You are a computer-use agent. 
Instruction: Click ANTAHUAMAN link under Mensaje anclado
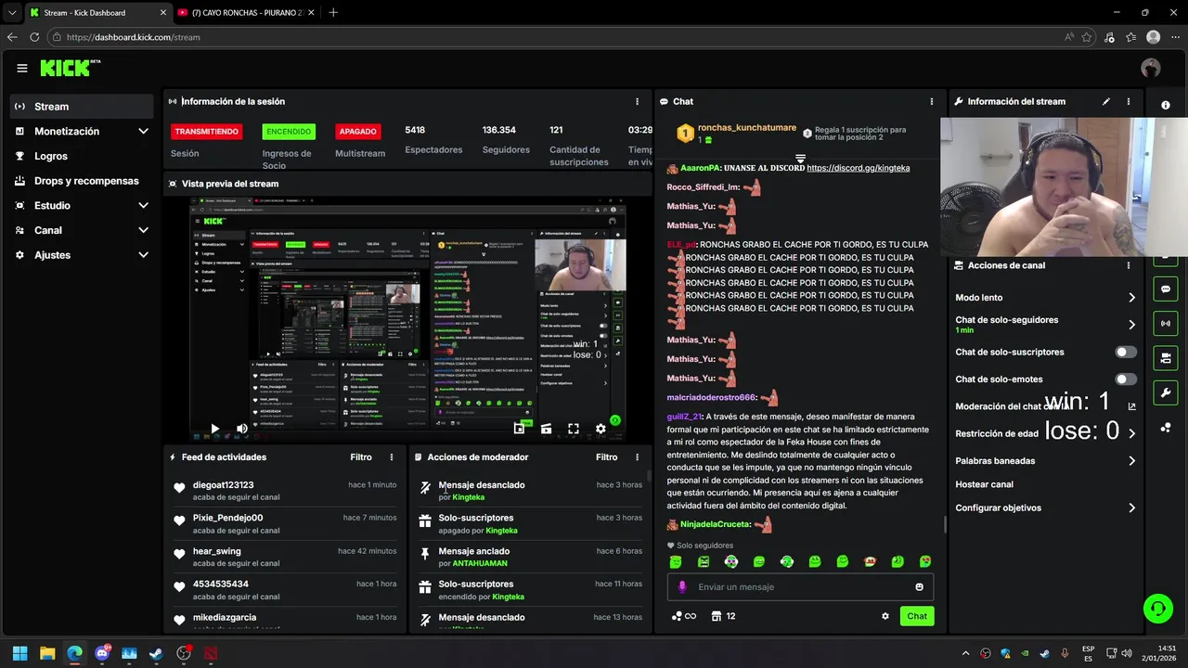pyautogui.click(x=480, y=563)
